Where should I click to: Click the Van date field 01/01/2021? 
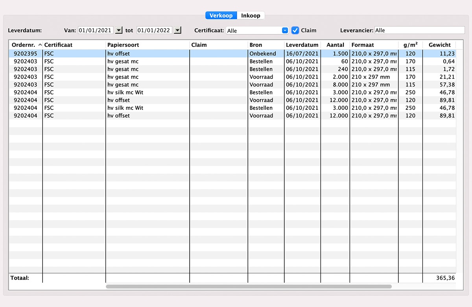96,30
